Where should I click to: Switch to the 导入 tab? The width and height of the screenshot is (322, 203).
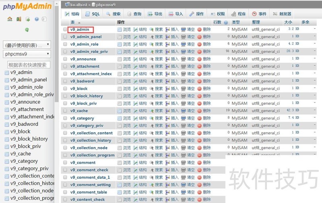(176, 14)
